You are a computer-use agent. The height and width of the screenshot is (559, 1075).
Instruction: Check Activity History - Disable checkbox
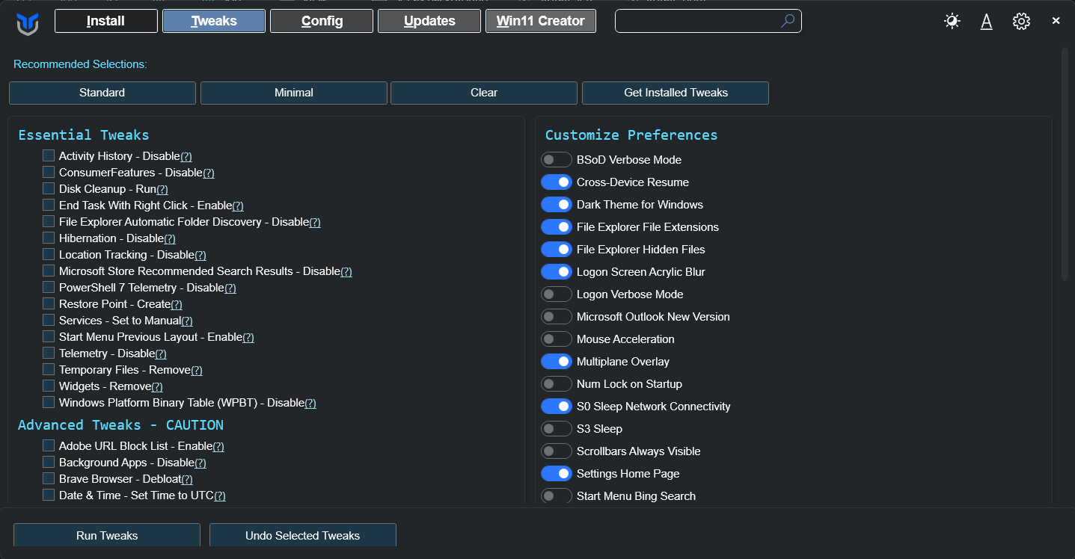[49, 155]
